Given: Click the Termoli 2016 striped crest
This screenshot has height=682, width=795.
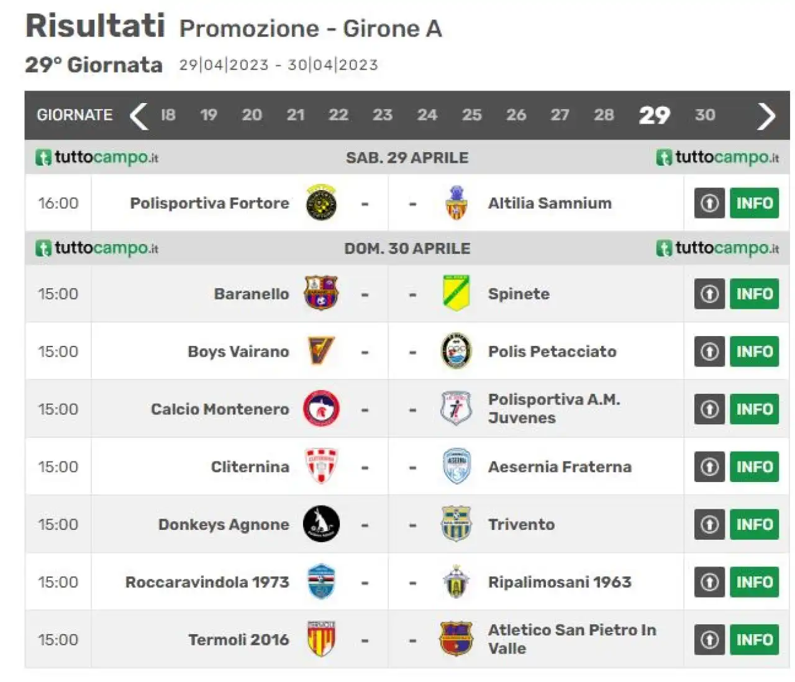Looking at the screenshot, I should pyautogui.click(x=321, y=639).
